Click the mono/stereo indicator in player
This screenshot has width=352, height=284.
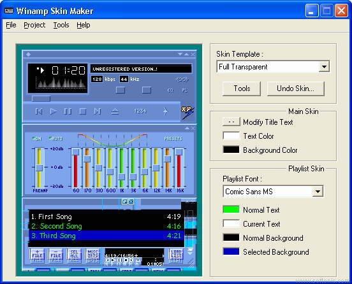tap(182, 80)
